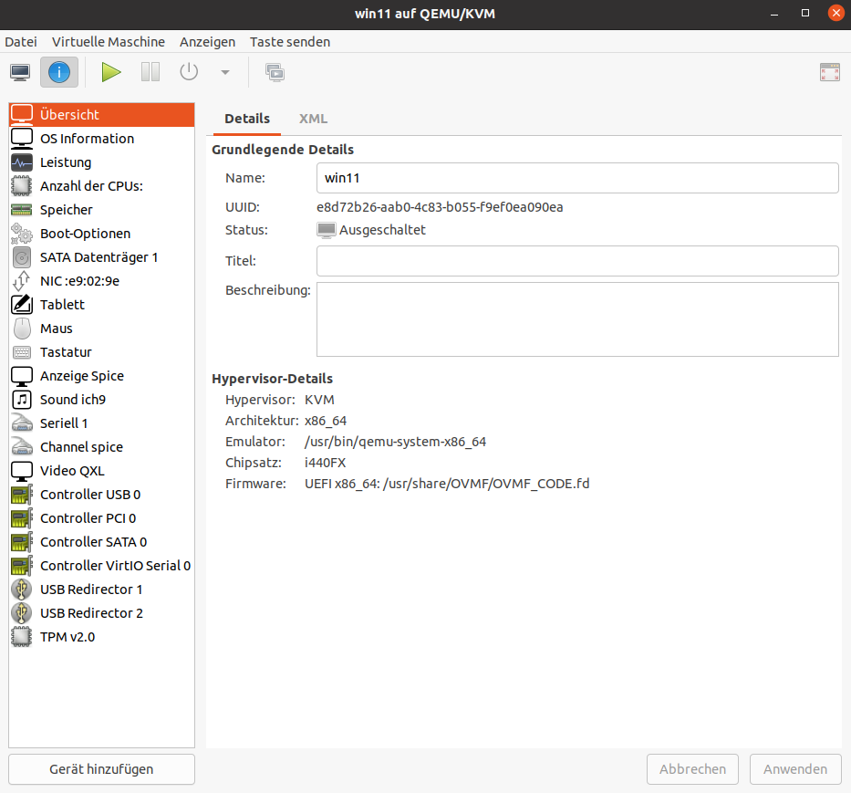Start the virtual machine with play button
851x793 pixels.
pos(111,72)
